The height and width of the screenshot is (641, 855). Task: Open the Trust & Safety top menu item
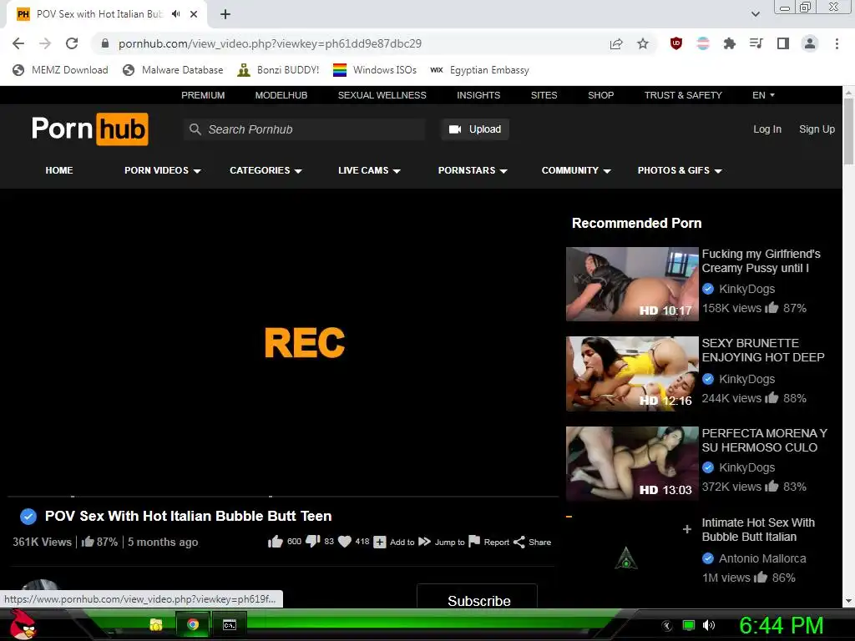pyautogui.click(x=683, y=95)
